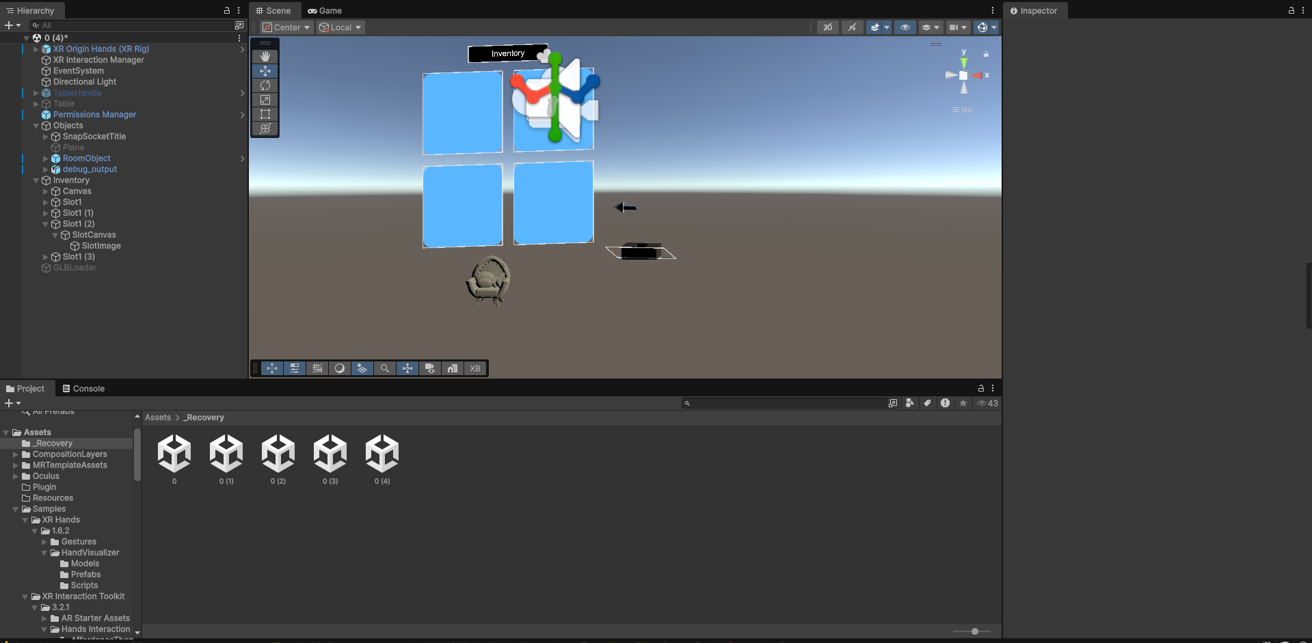1312x643 pixels.
Task: Open the Center pivot mode dropdown
Action: [x=286, y=27]
